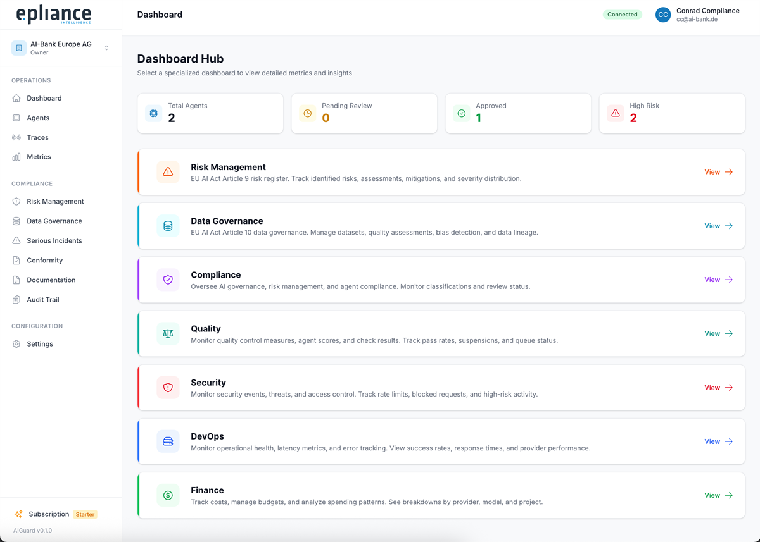This screenshot has height=542, width=760.
Task: Open the Subscription link in sidebar footer
Action: click(49, 514)
